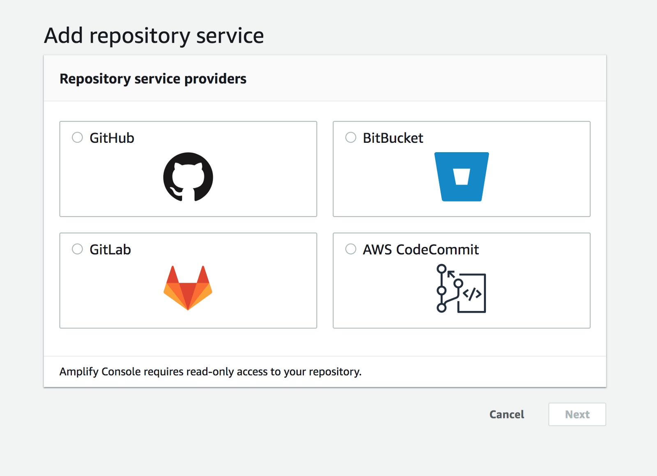Click the "Repository service providers" panel header

click(x=153, y=79)
